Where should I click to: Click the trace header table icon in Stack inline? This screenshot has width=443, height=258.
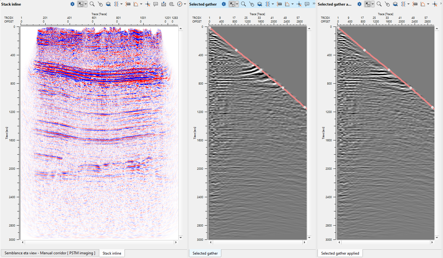tap(128, 4)
